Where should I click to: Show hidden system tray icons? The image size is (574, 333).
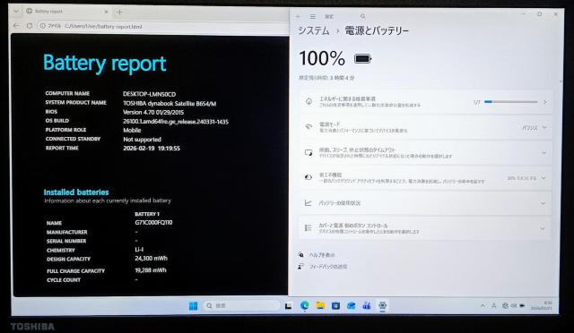(x=483, y=305)
